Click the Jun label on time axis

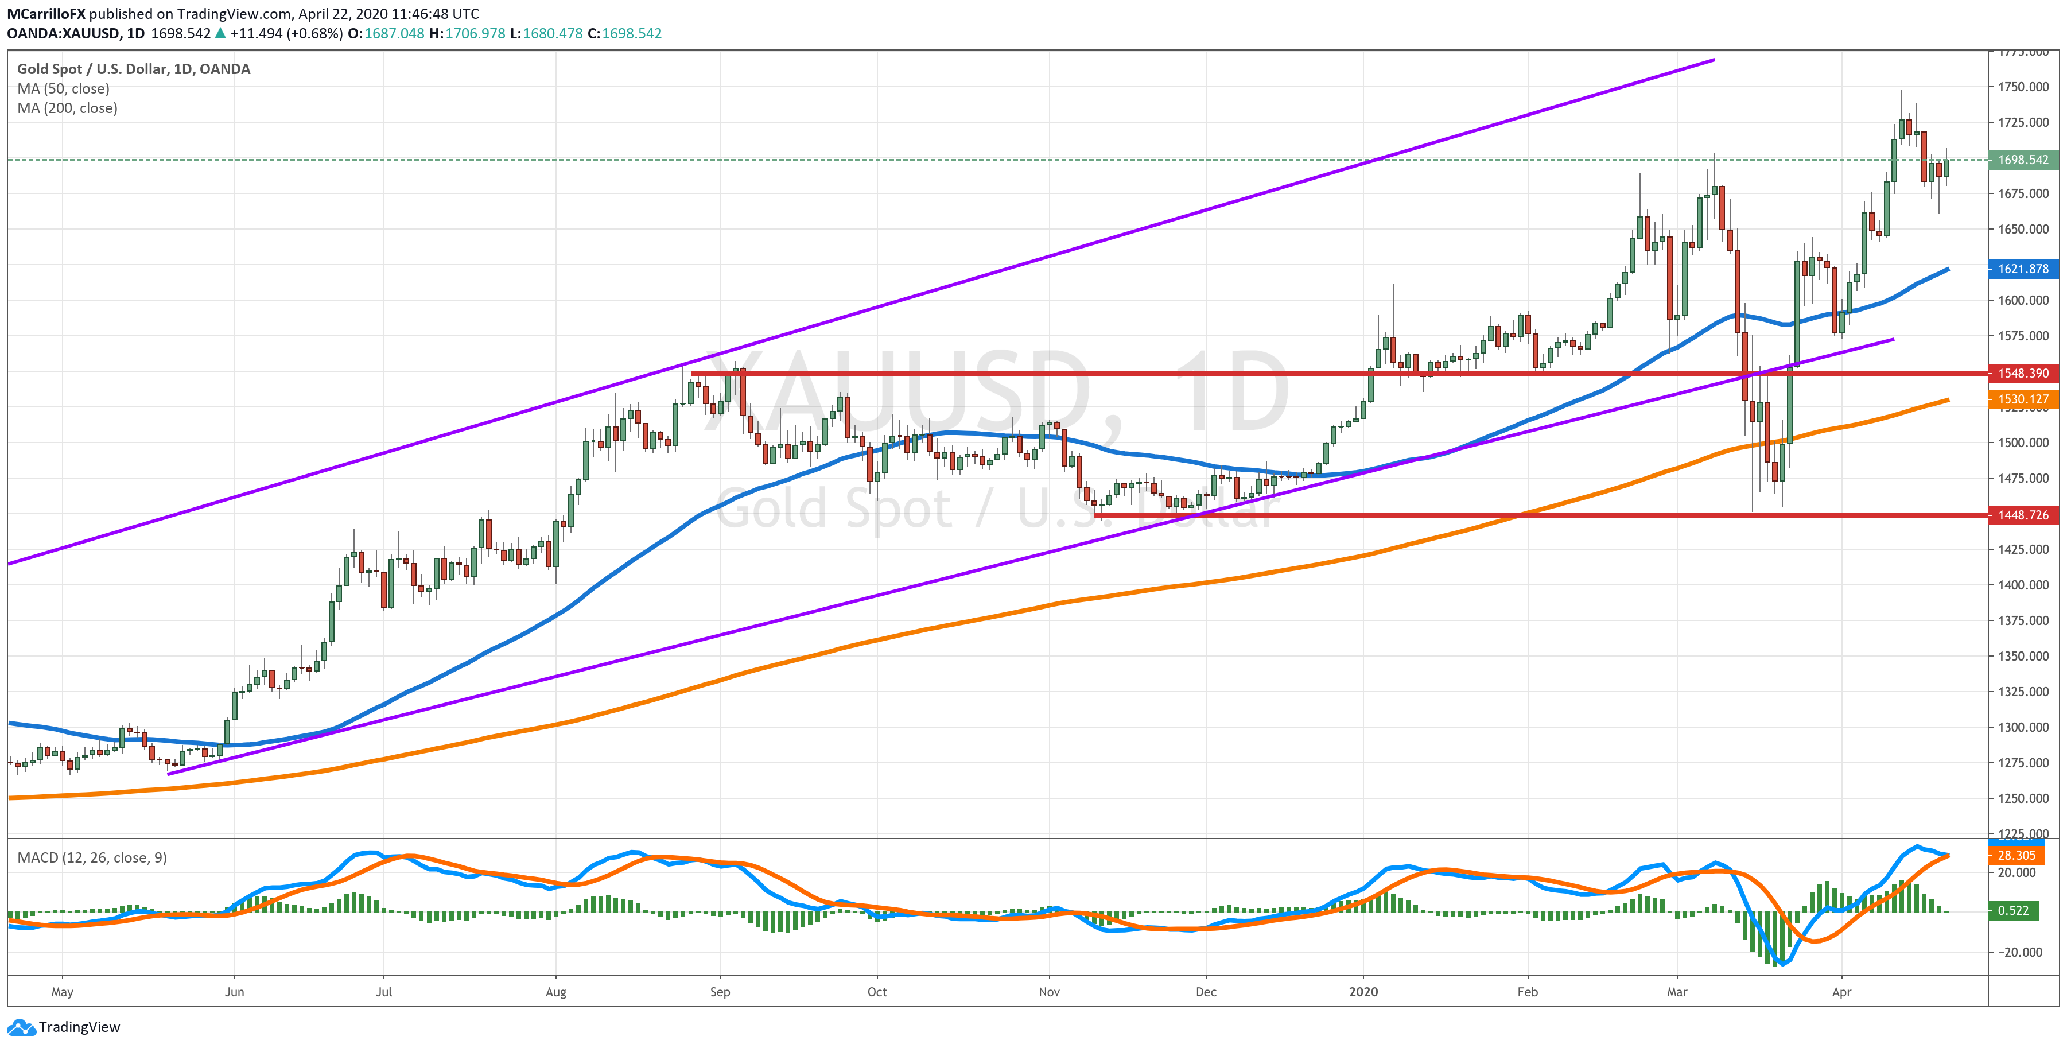click(234, 992)
